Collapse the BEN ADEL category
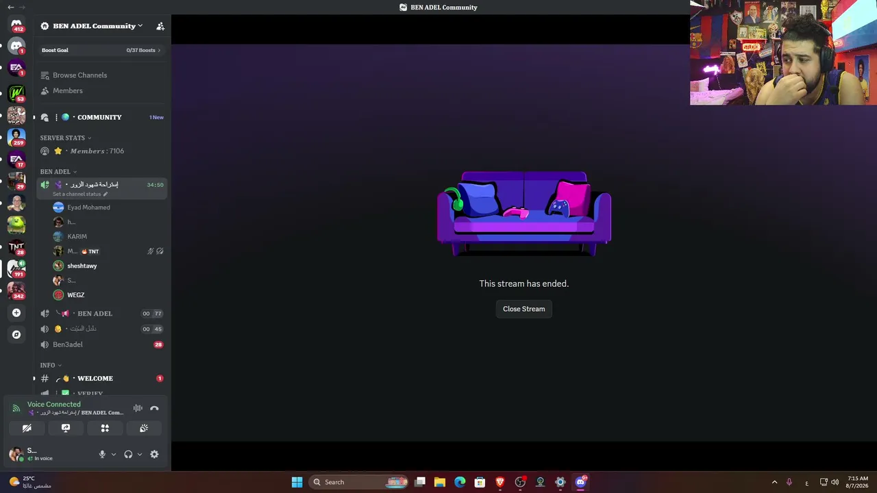The width and height of the screenshot is (877, 493). click(x=58, y=172)
